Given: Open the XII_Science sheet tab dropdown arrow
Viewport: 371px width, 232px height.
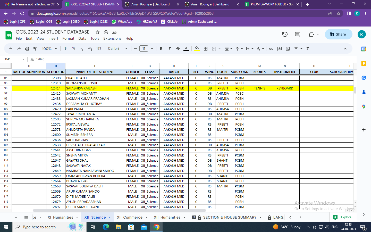Looking at the screenshot, I should pos(110,217).
